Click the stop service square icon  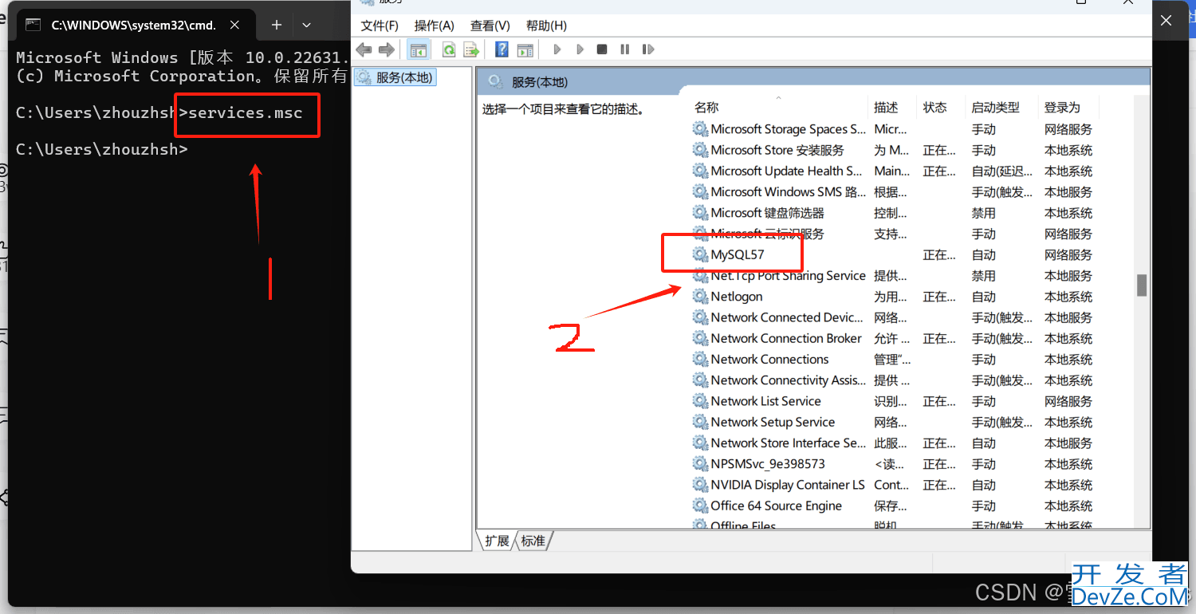coord(602,49)
